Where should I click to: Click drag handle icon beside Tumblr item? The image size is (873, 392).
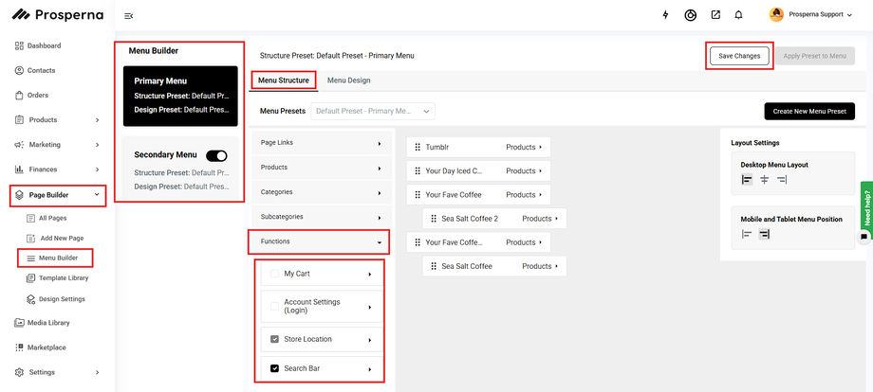point(418,147)
